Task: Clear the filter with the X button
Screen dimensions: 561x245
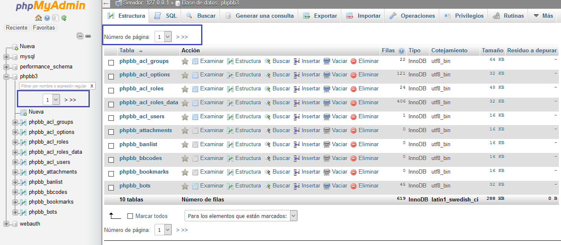Action: click(x=92, y=86)
